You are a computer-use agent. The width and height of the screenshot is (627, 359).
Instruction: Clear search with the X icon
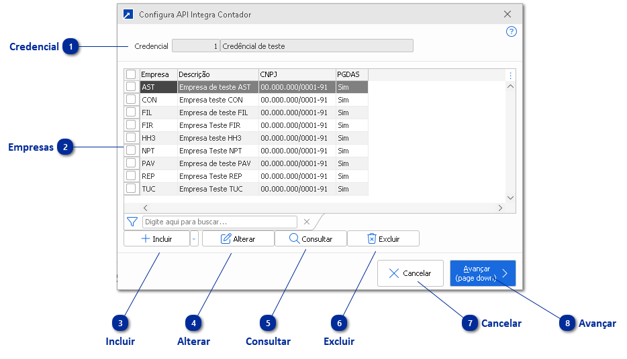point(307,222)
